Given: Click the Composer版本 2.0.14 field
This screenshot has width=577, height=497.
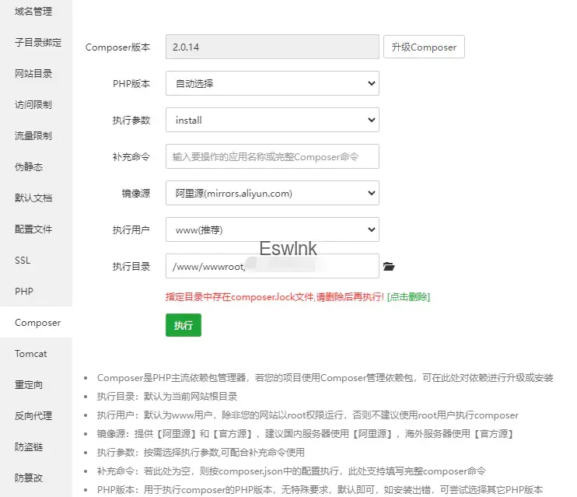Looking at the screenshot, I should pos(271,47).
